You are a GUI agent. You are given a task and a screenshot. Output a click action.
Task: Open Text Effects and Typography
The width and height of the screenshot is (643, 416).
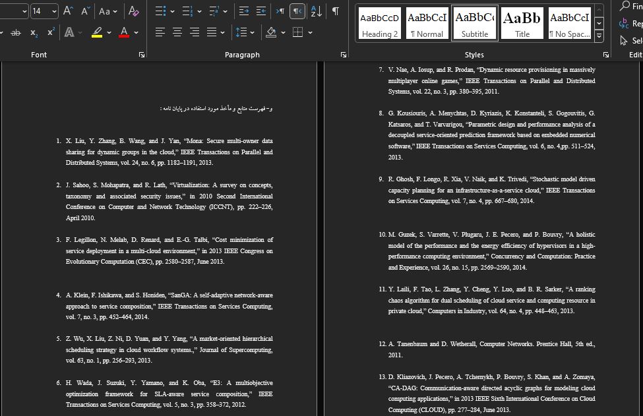tap(69, 32)
